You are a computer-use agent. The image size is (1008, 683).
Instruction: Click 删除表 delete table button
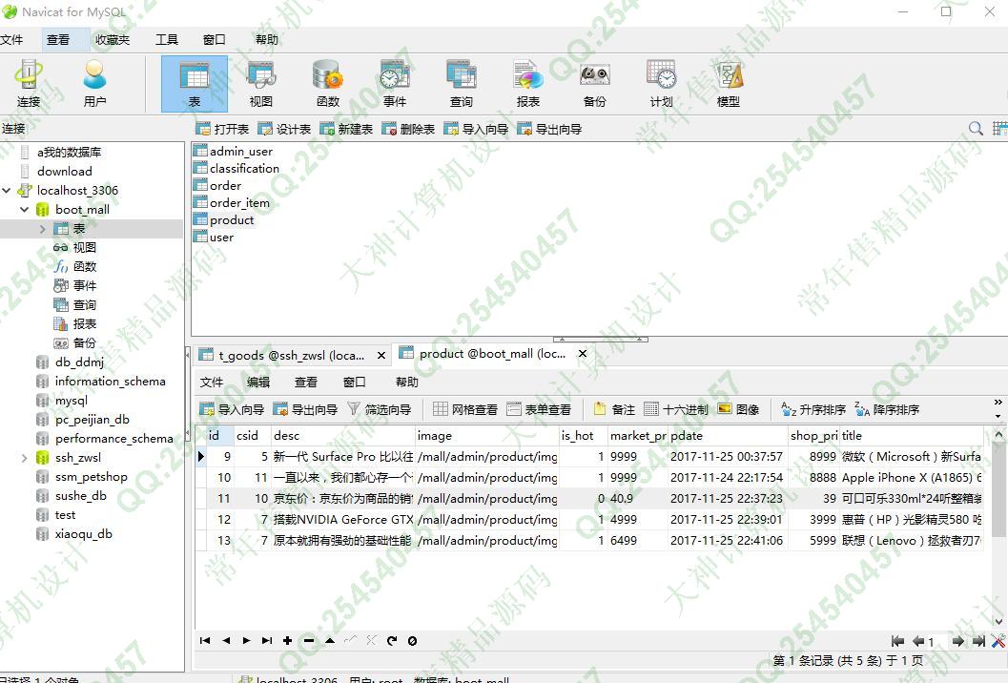408,130
